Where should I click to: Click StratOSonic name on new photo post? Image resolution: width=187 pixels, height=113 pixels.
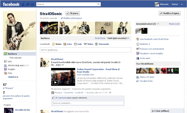57,111
